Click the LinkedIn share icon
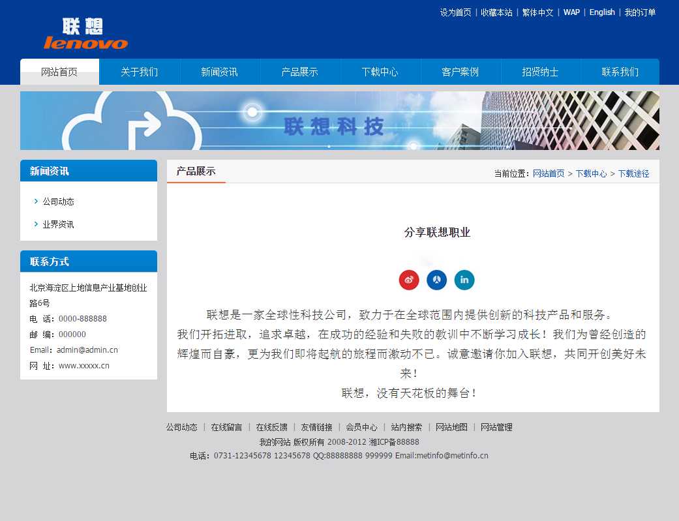Screen dimensions: 679x521 (x=464, y=280)
